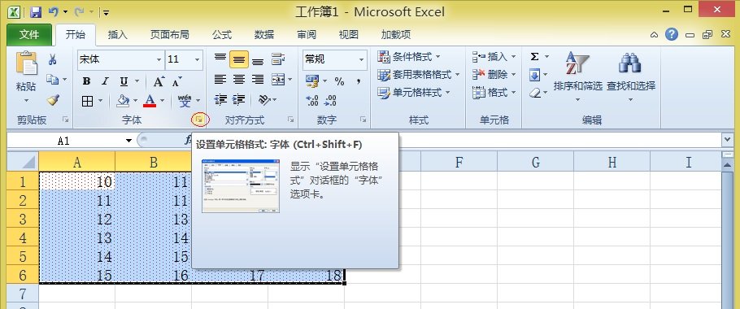Click the phonetic guide wén icon
Image resolution: width=740 pixels, height=309 pixels.
coord(184,101)
